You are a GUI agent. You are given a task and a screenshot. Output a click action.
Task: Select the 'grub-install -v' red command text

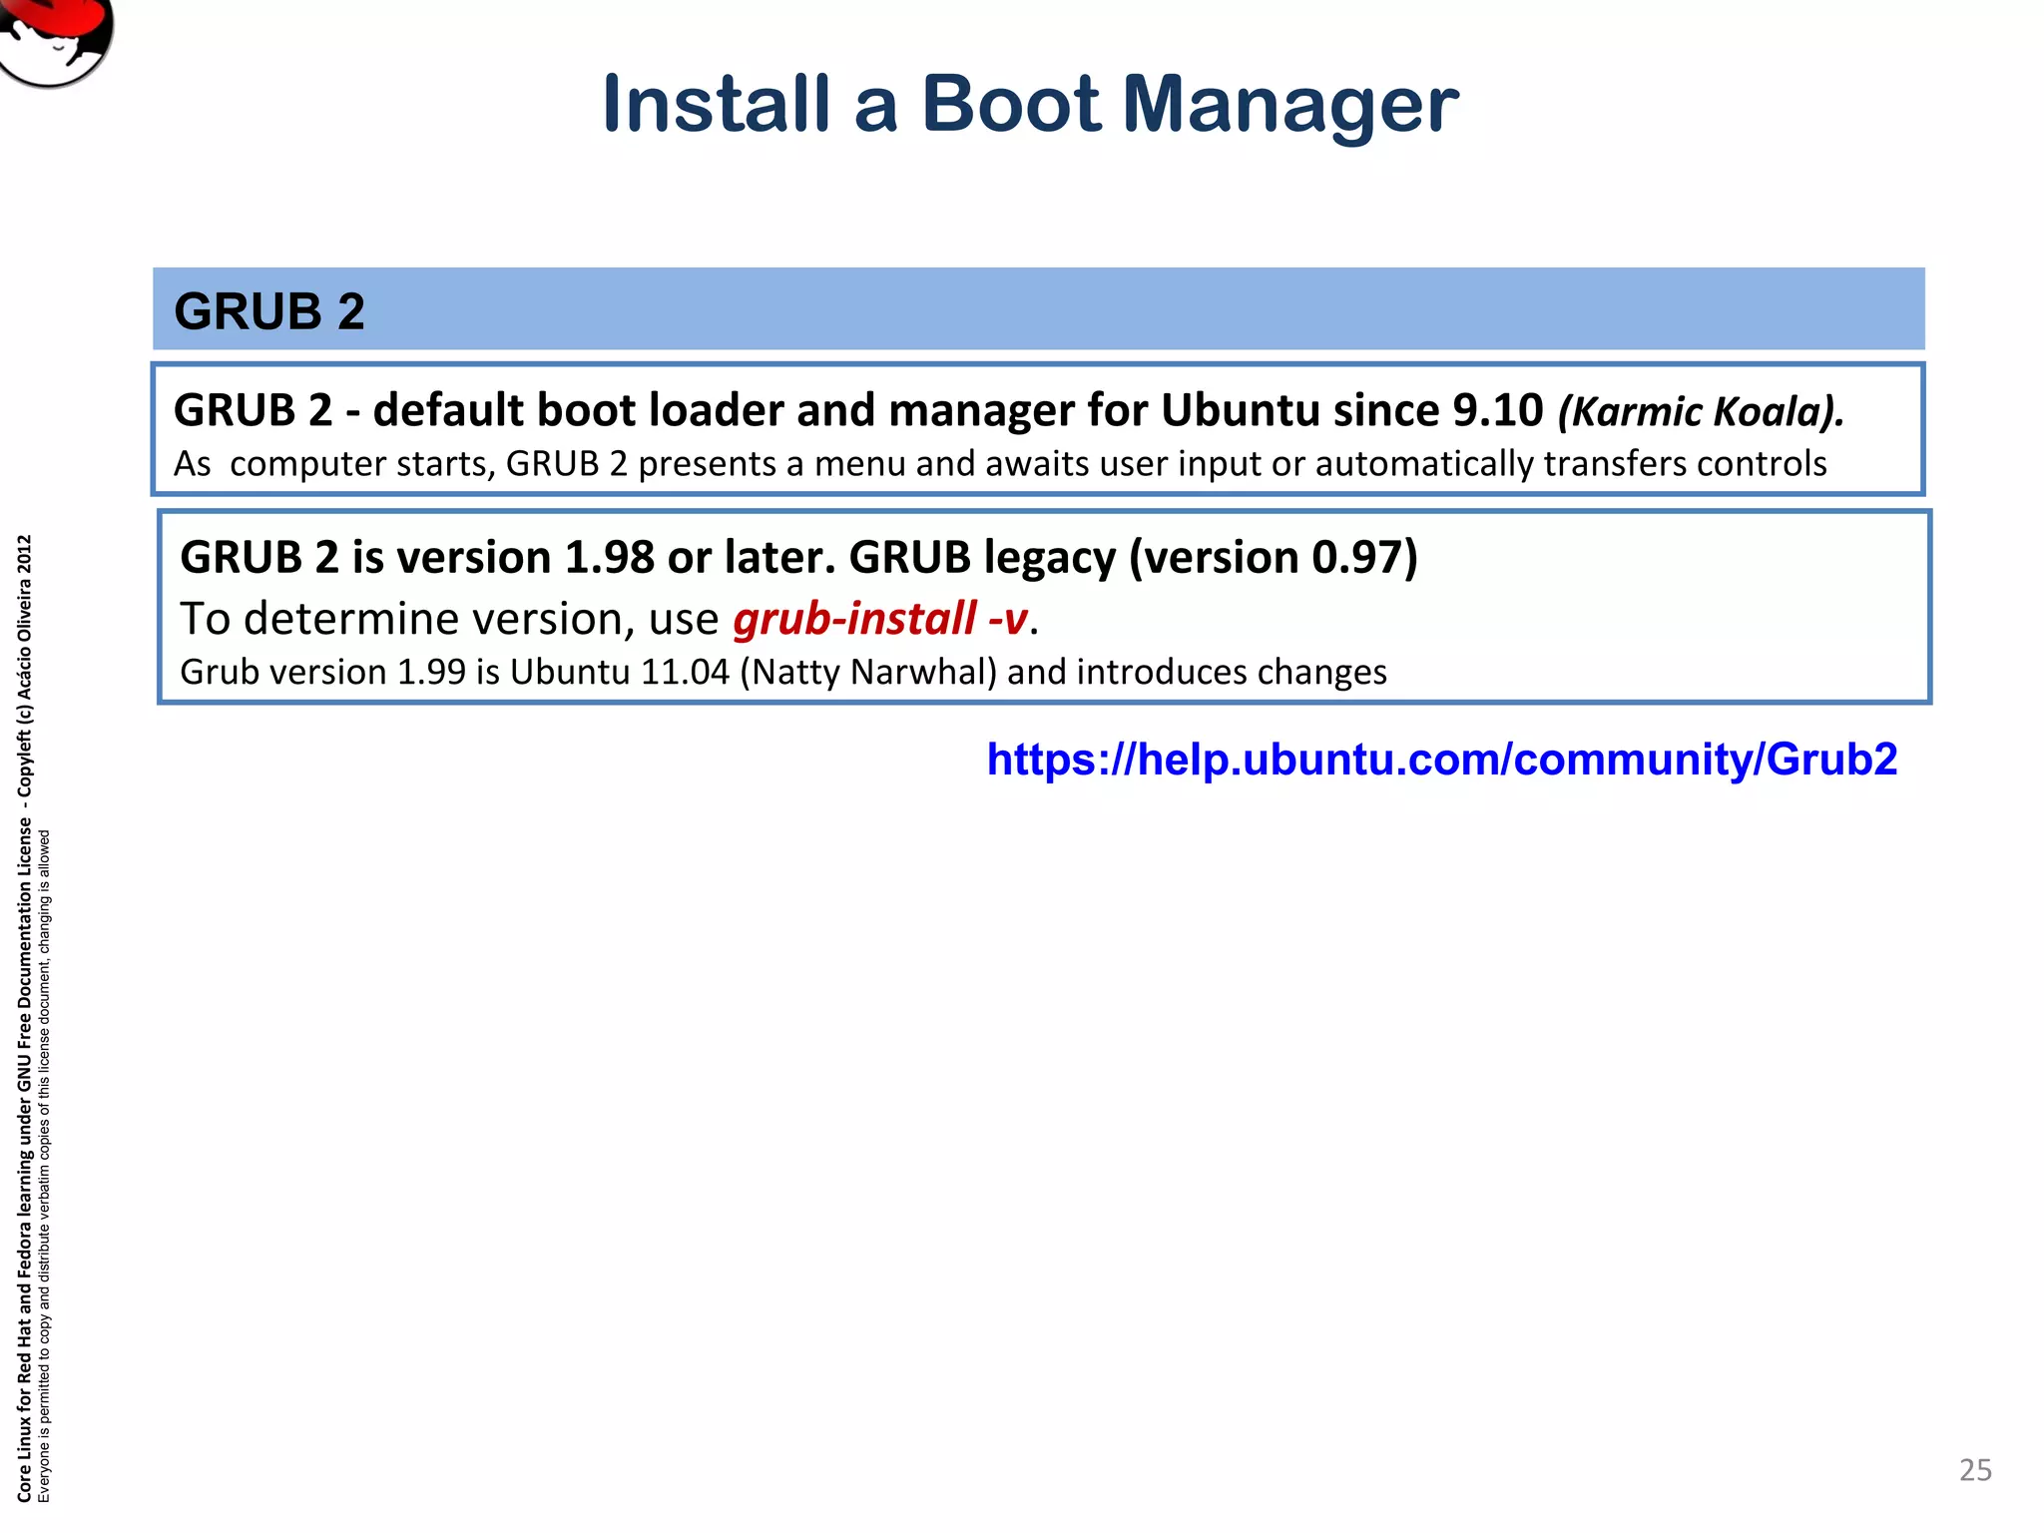(x=879, y=619)
